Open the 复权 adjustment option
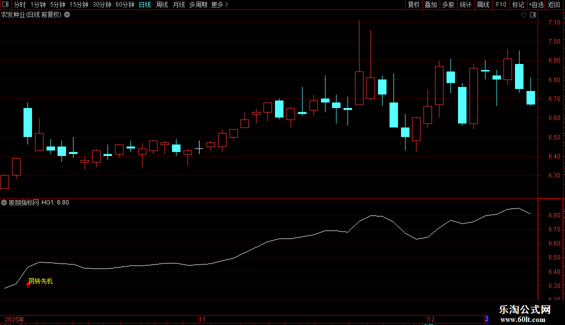 [x=413, y=4]
